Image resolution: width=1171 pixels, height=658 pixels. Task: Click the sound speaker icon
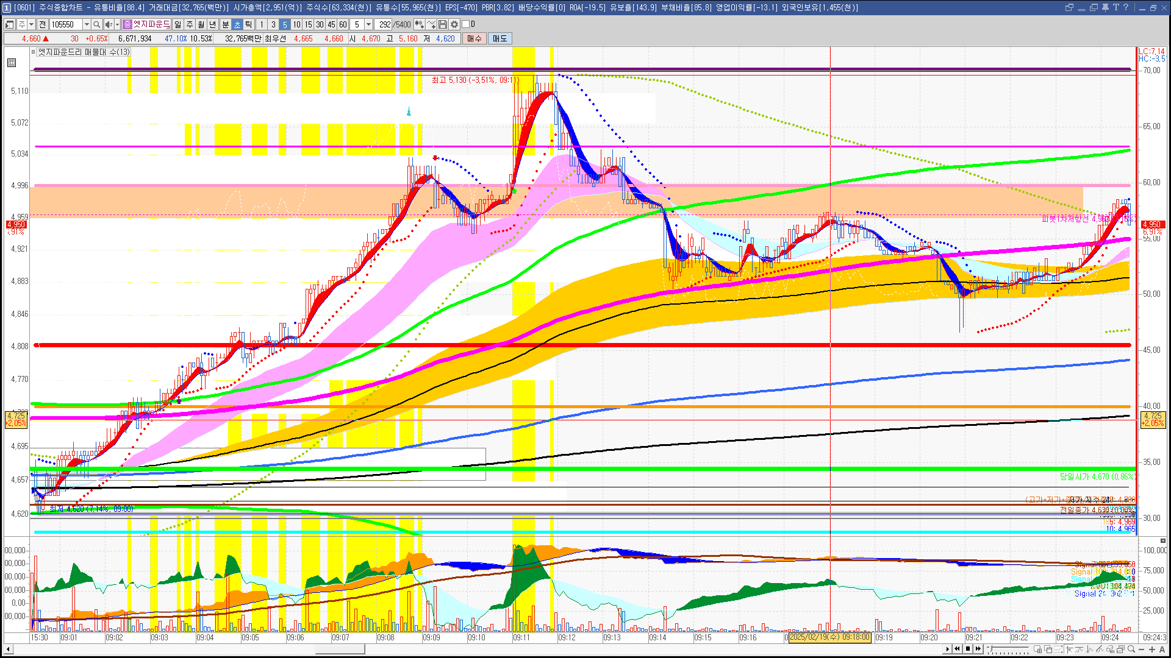109,24
